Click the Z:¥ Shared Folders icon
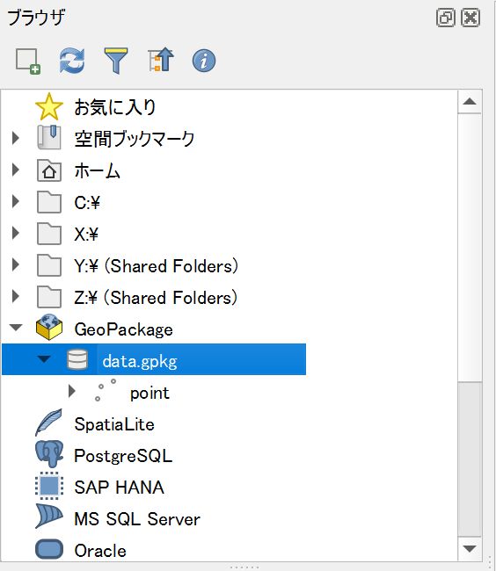Viewport: 496px width, 571px height. tap(49, 297)
